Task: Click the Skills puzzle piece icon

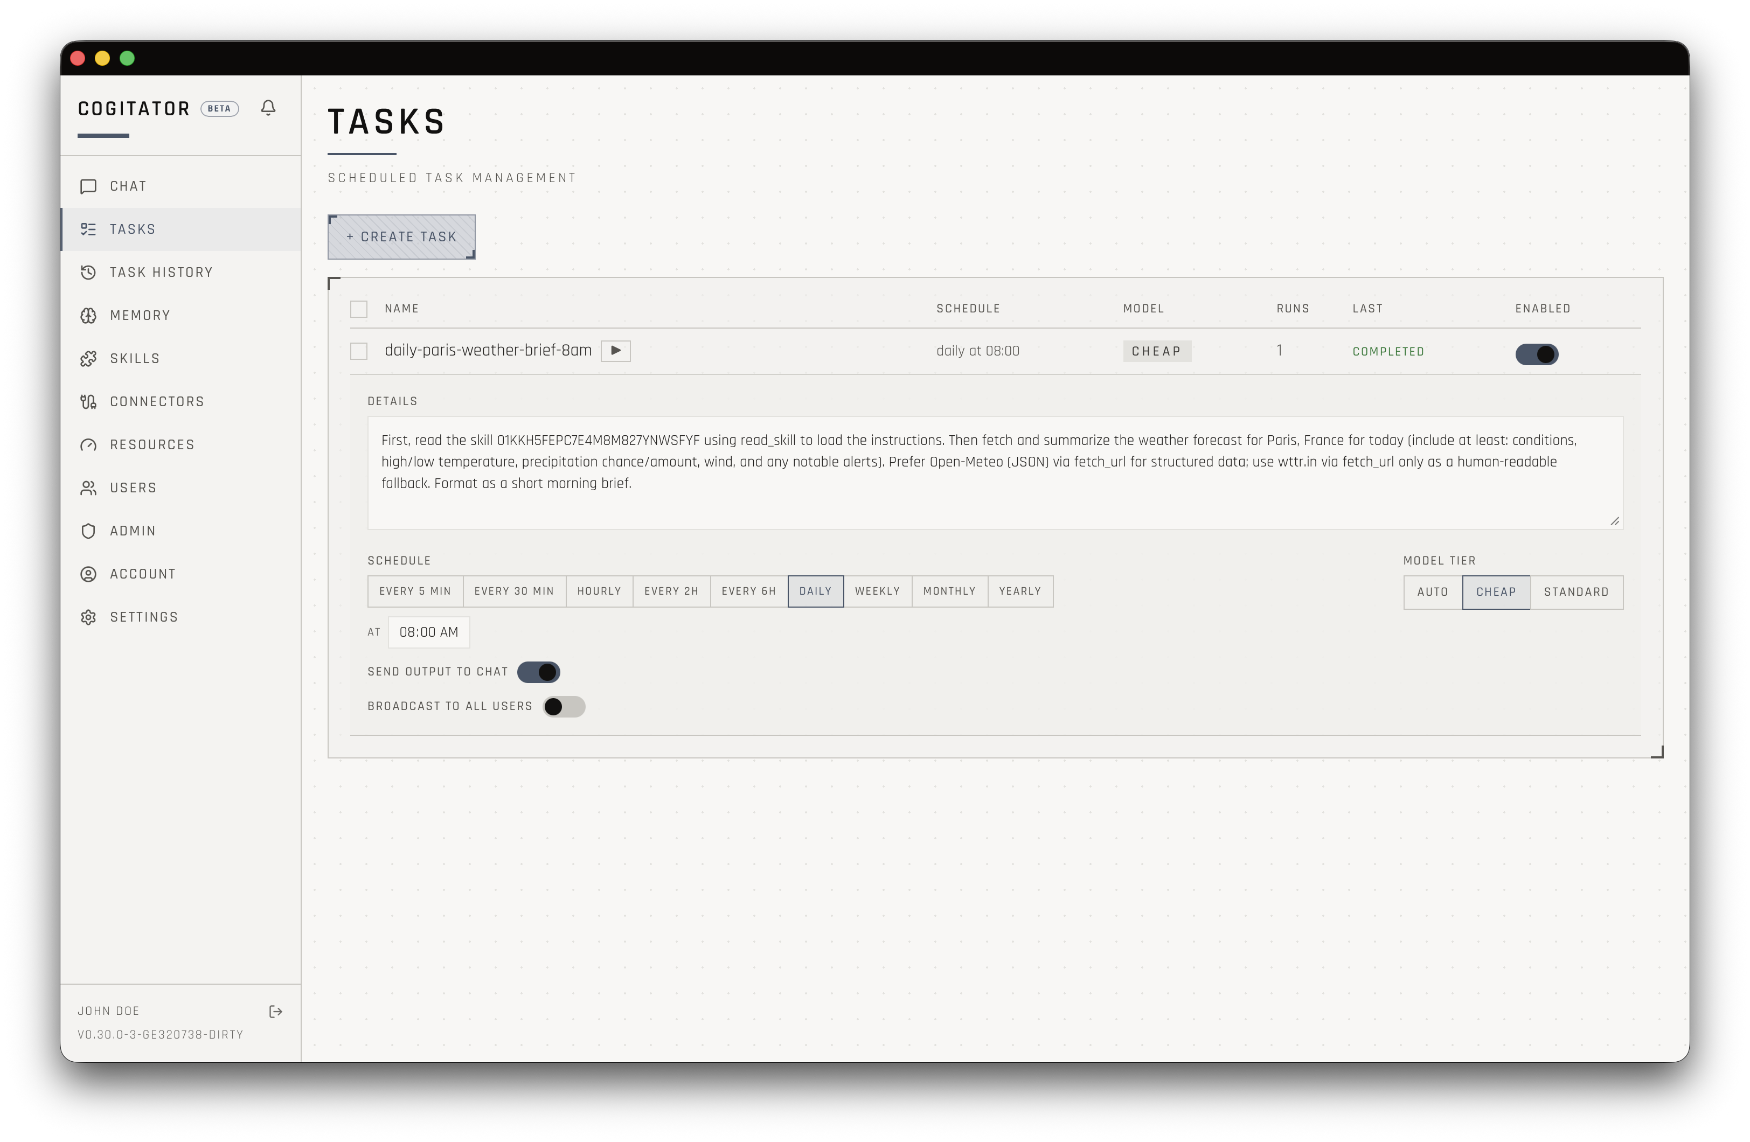Action: (x=88, y=358)
